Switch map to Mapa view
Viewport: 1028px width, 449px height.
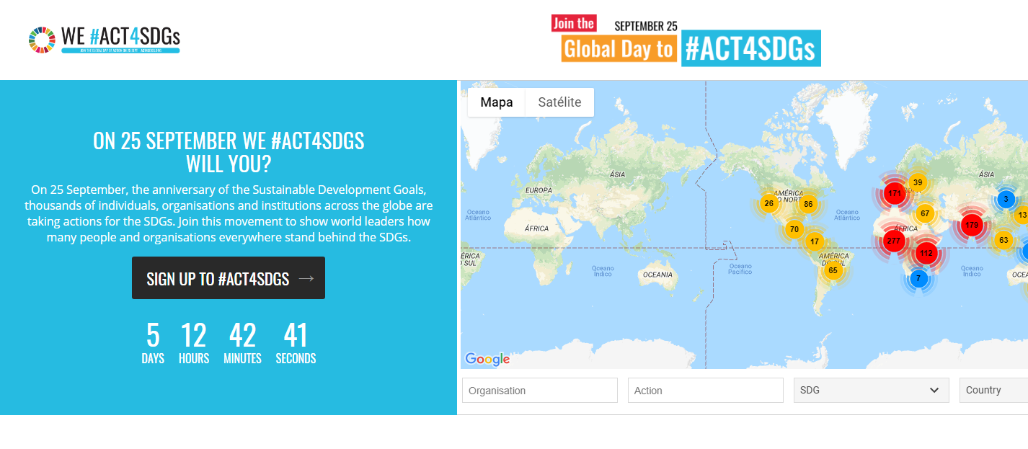[497, 102]
